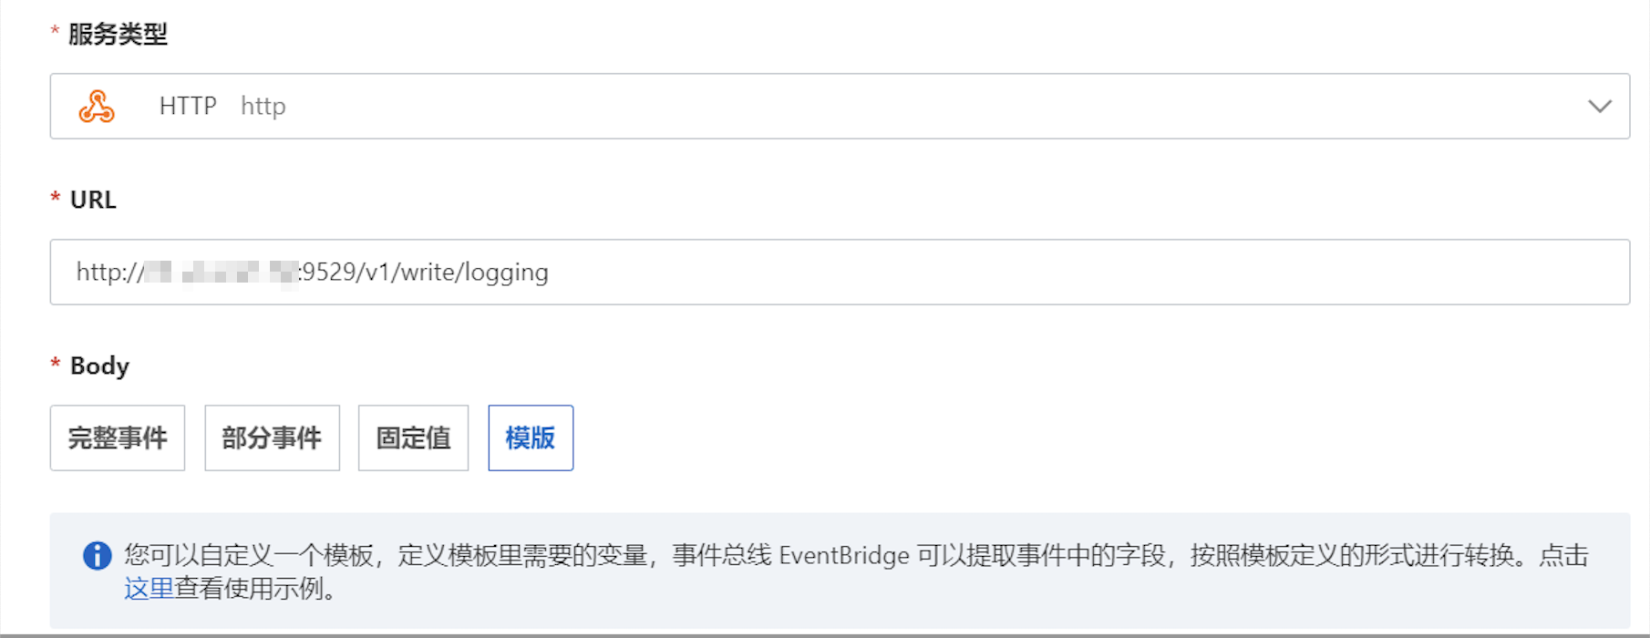Viewport: 1650px width, 638px height.
Task: Click the blue info circle icon
Action: 97,555
